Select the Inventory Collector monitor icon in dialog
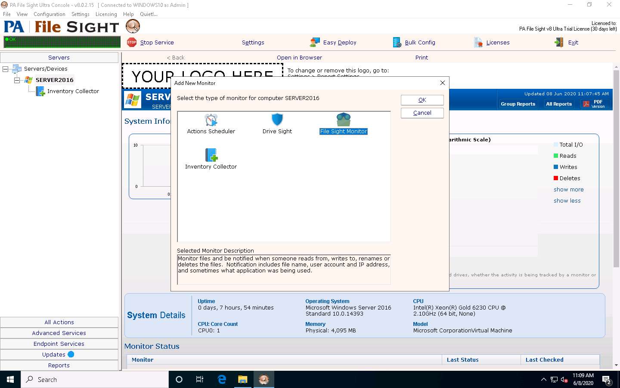Screen dimensions: 620x388 point(211,155)
